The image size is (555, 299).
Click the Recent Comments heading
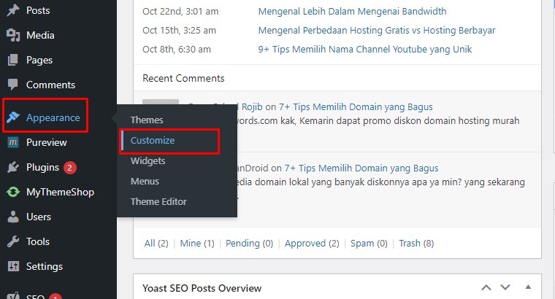(183, 78)
